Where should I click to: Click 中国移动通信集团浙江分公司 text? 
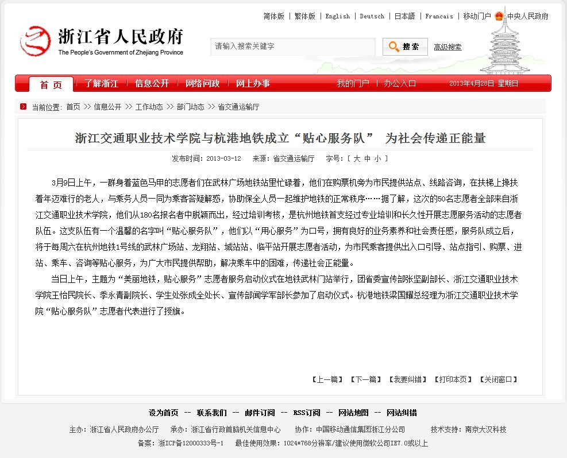coord(361,429)
